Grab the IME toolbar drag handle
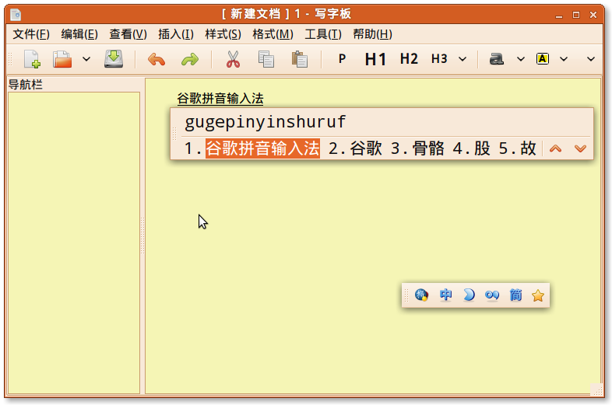Screen dimensions: 612x405 [406, 295]
